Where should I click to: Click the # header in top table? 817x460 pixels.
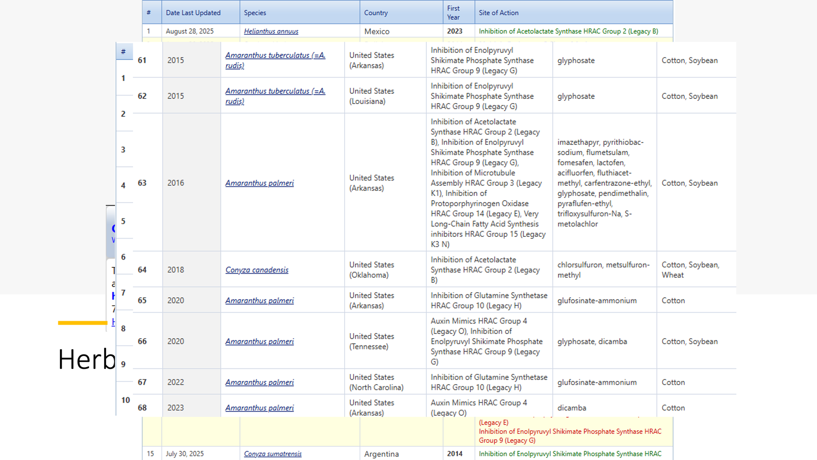coord(149,13)
